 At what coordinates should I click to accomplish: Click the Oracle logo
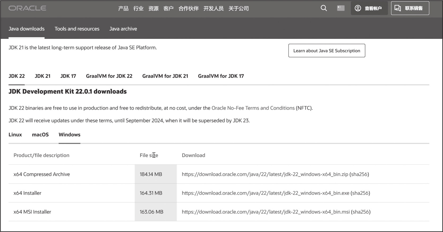(27, 8)
